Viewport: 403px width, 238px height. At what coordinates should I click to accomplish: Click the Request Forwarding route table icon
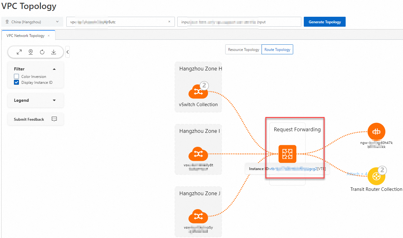pos(287,154)
